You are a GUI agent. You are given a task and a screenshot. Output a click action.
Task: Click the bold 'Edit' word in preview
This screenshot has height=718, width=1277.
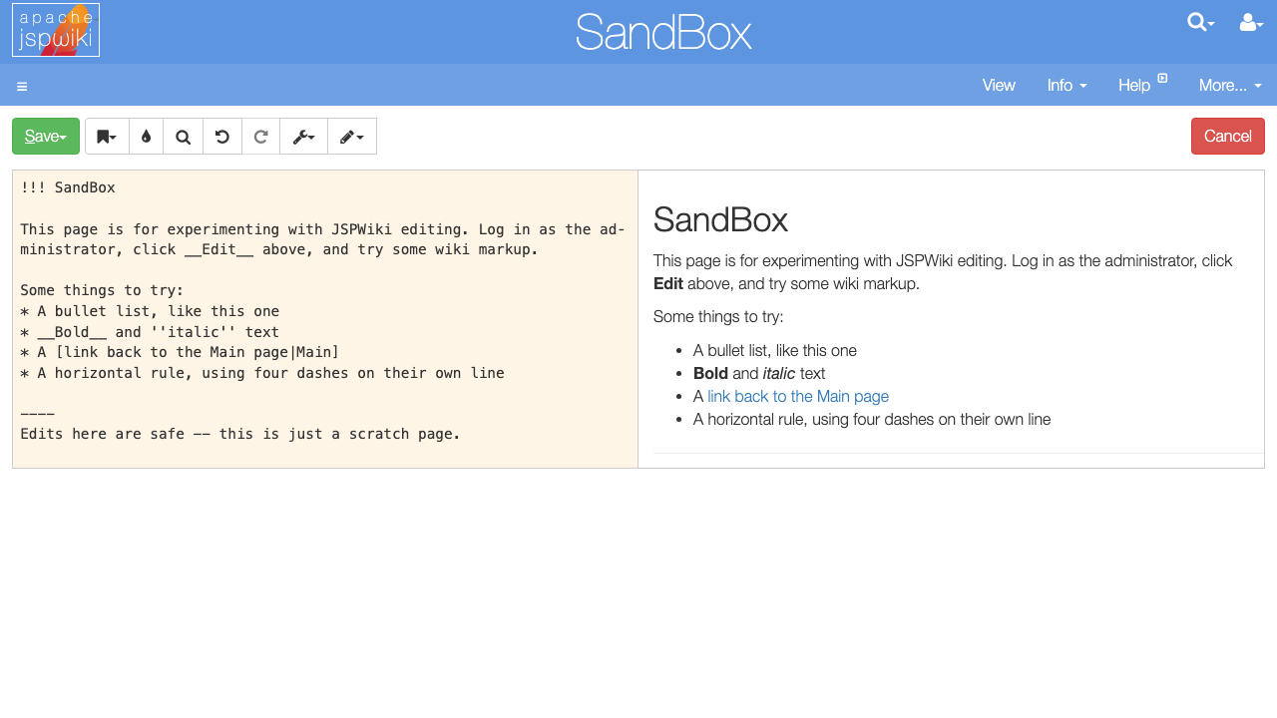[668, 283]
